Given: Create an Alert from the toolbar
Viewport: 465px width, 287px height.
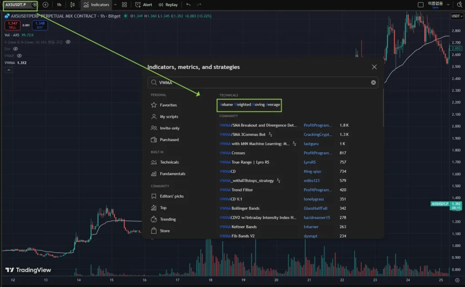Looking at the screenshot, I should [143, 5].
